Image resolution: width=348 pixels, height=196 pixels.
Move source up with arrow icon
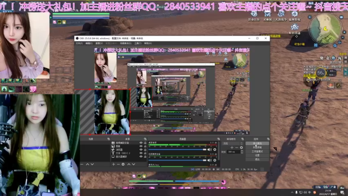(129, 164)
